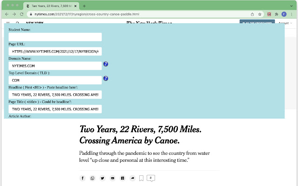298x186 pixels.
Task: Close the Two Years, 22 Rivers tab
Action: [x=75, y=6]
